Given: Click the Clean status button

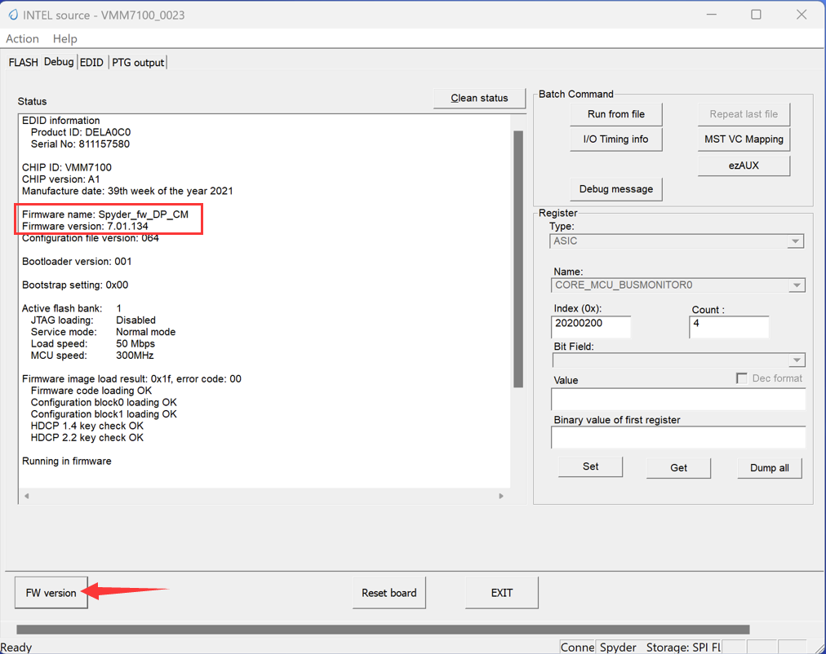Looking at the screenshot, I should 479,99.
